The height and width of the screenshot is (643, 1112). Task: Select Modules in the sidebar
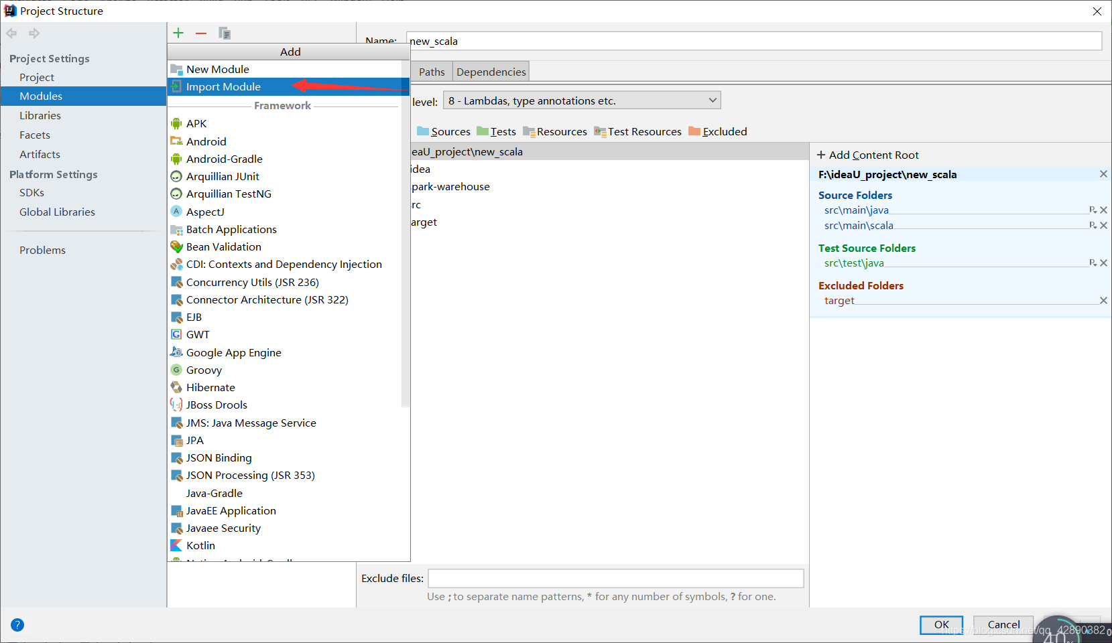point(83,96)
